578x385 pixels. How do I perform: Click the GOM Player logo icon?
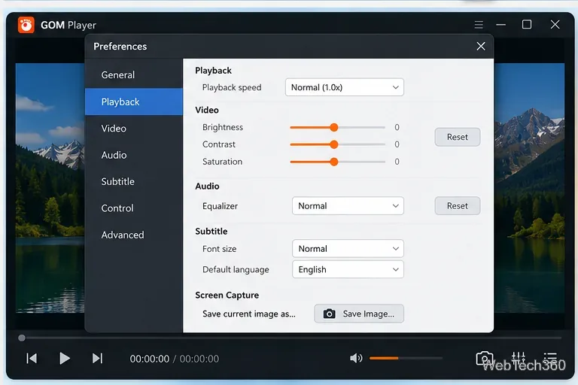click(x=26, y=25)
